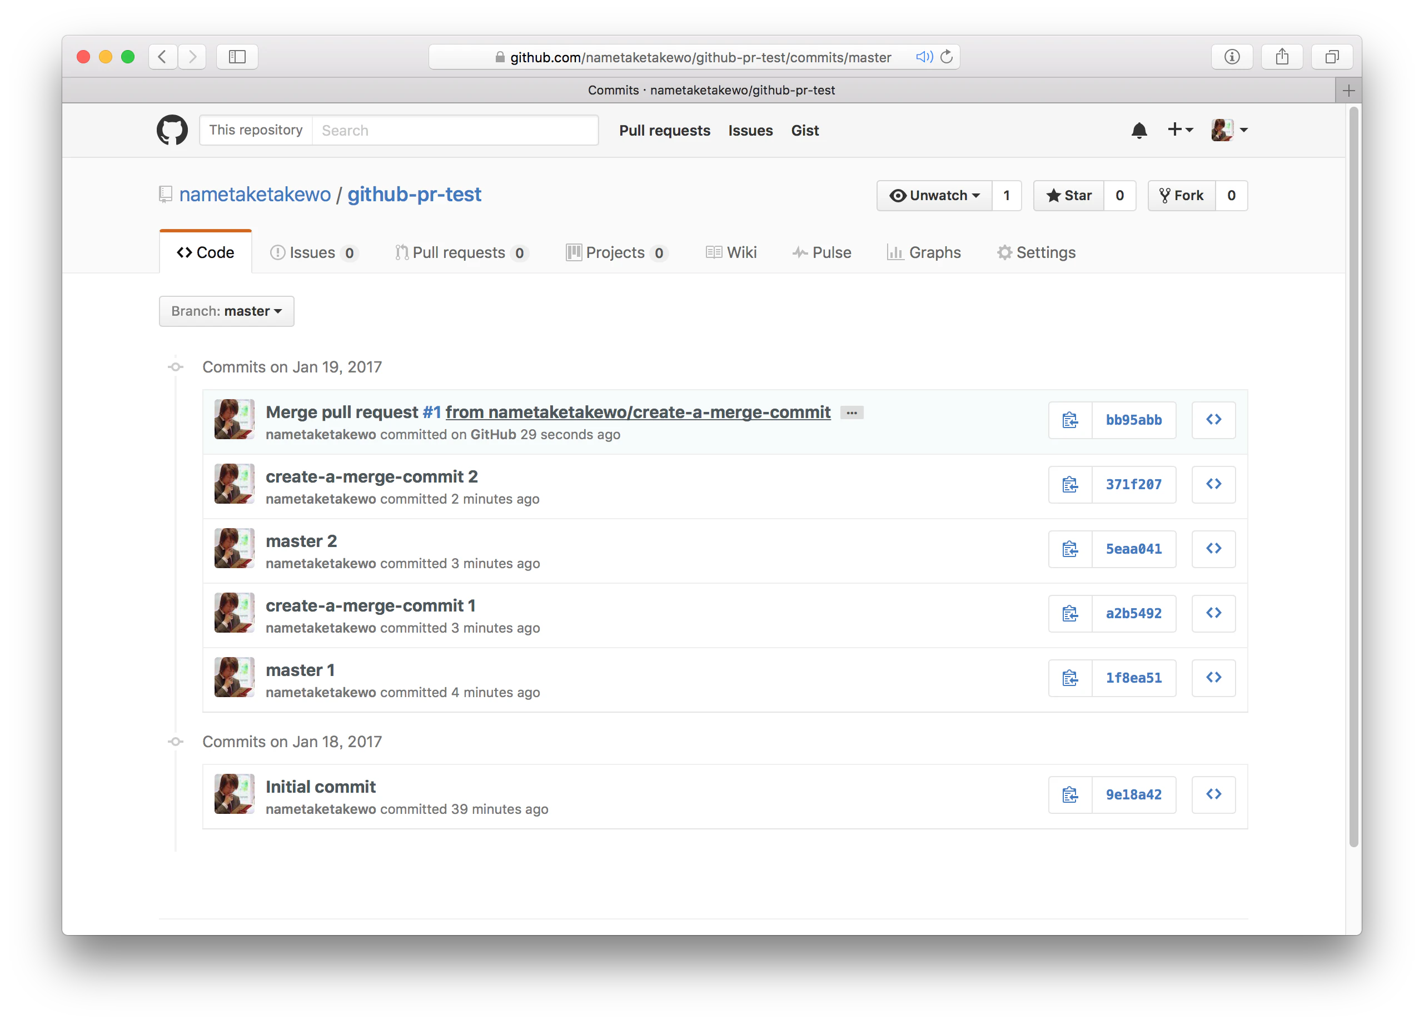Screen dimensions: 1424x1024
Task: Open the Branch: master dropdown
Action: point(227,311)
